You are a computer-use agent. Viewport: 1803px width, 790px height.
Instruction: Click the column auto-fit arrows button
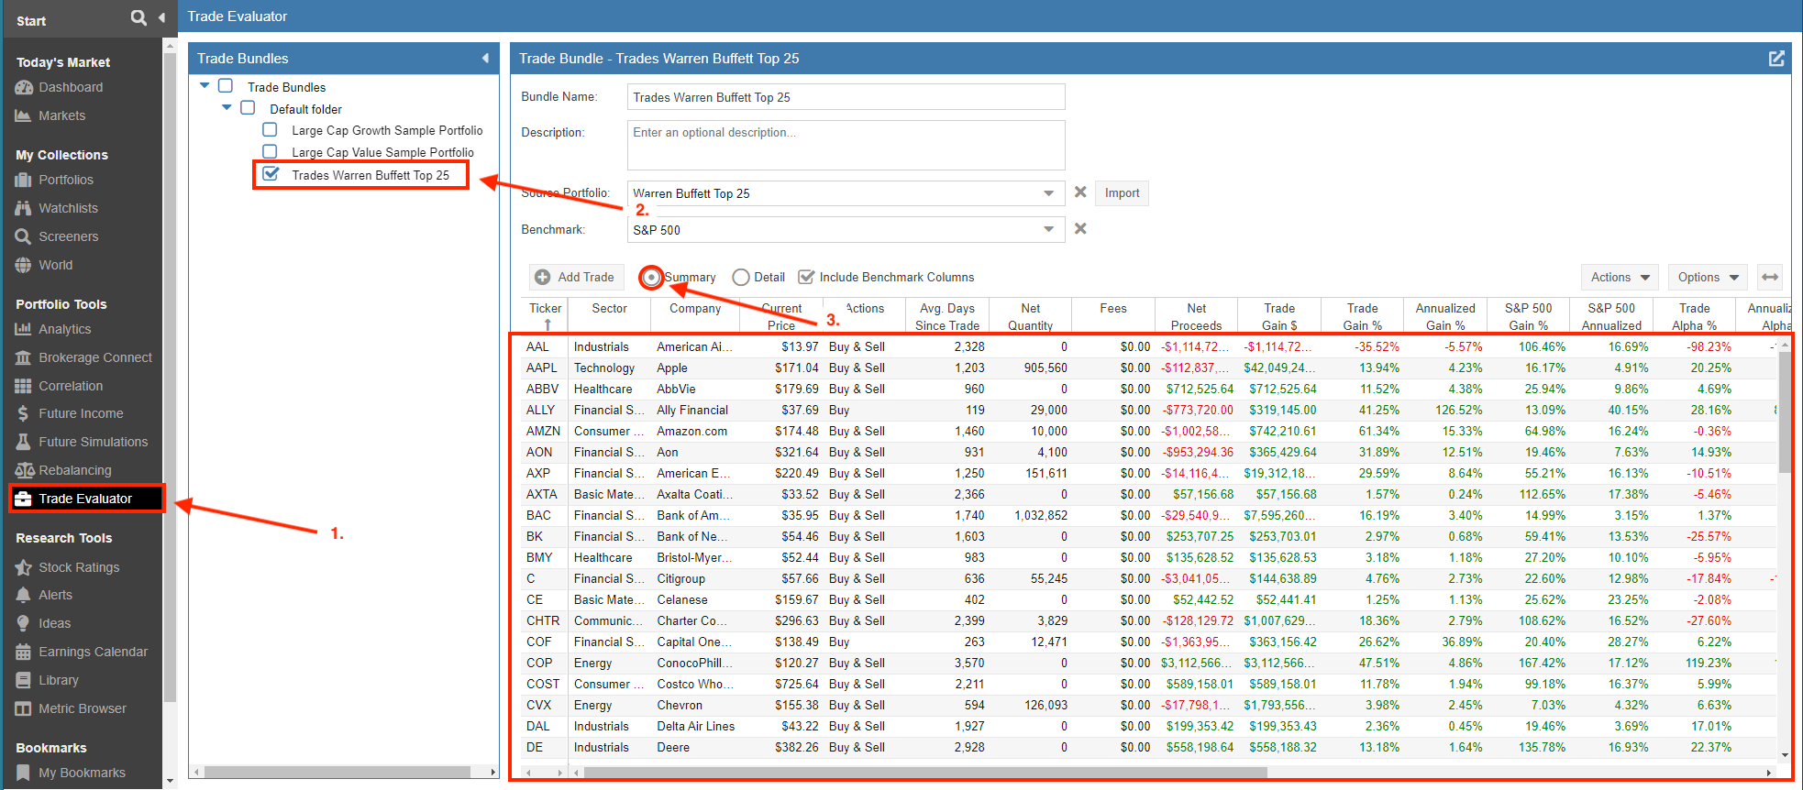(1770, 277)
